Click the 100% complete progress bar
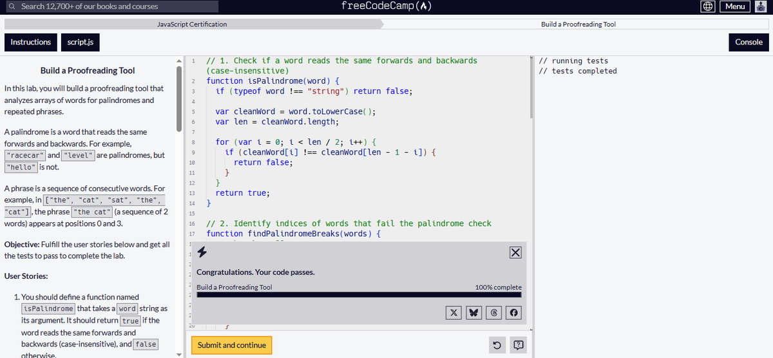Image resolution: width=773 pixels, height=358 pixels. (359, 295)
